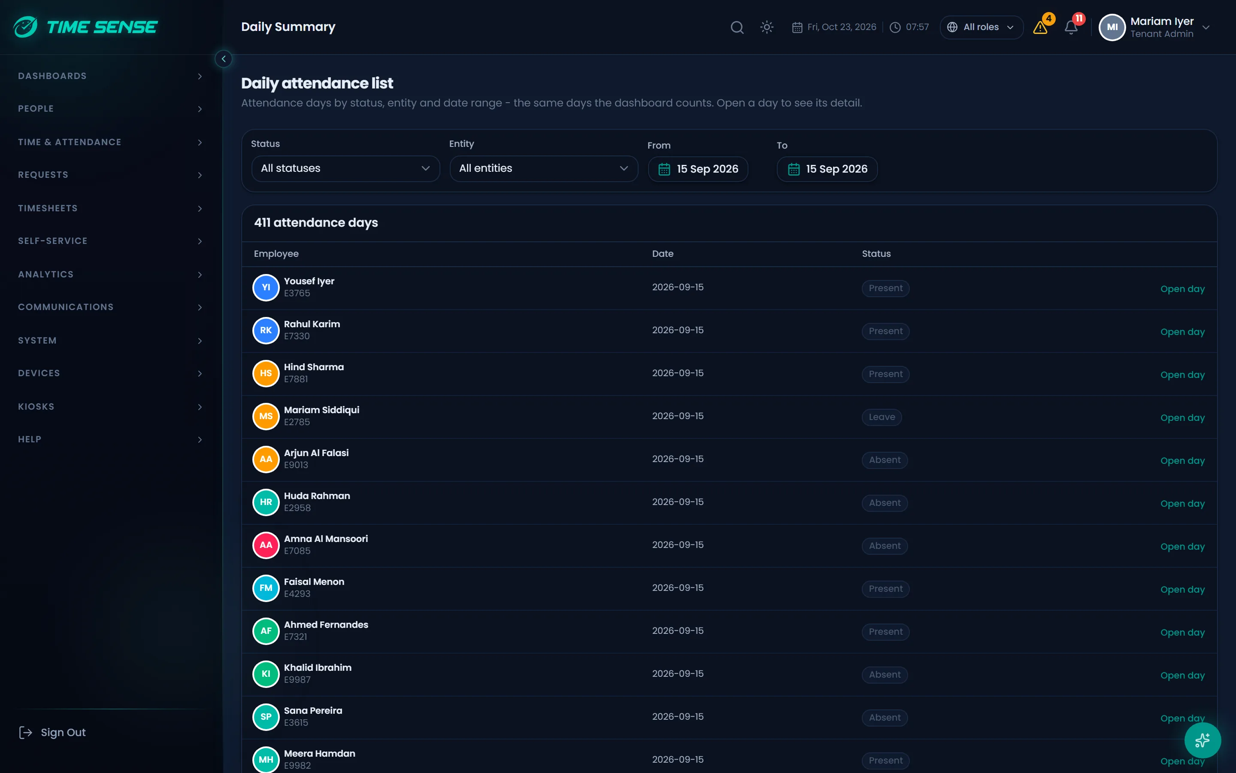Open day for Huda Rahman

point(1182,504)
